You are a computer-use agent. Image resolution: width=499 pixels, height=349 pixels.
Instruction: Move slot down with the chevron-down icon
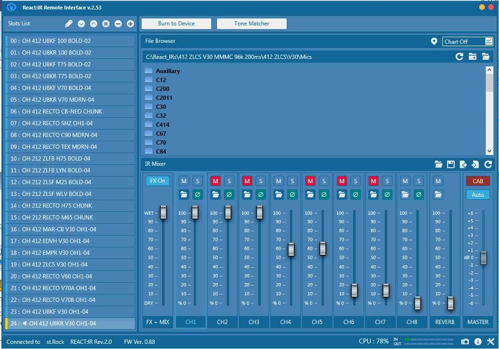[81, 24]
